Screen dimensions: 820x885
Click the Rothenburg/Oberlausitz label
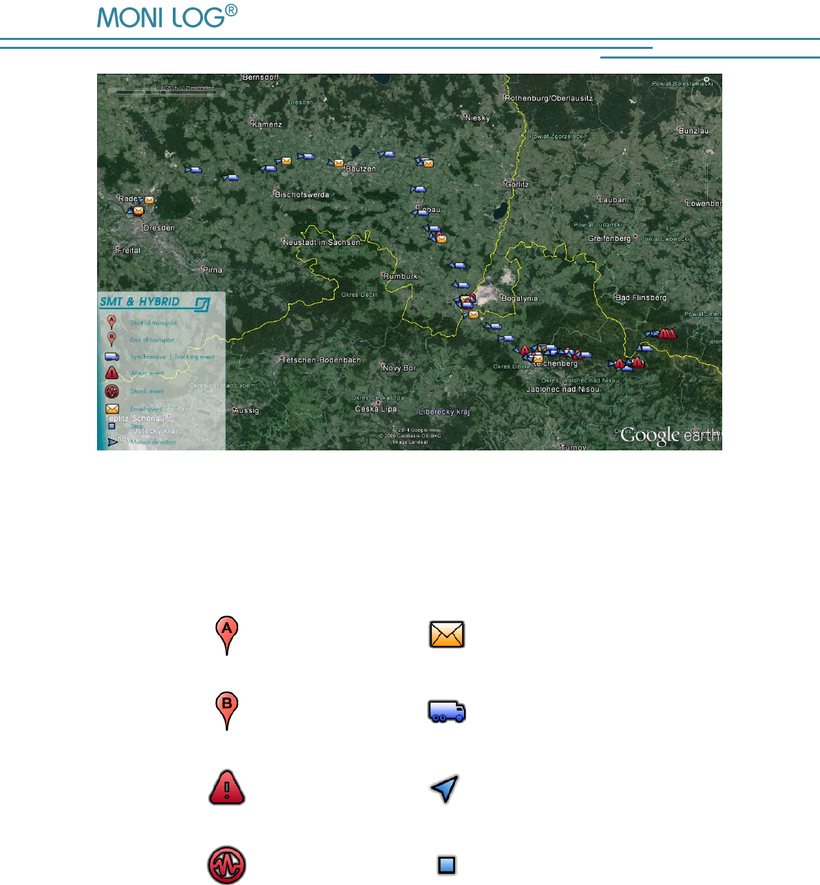549,98
